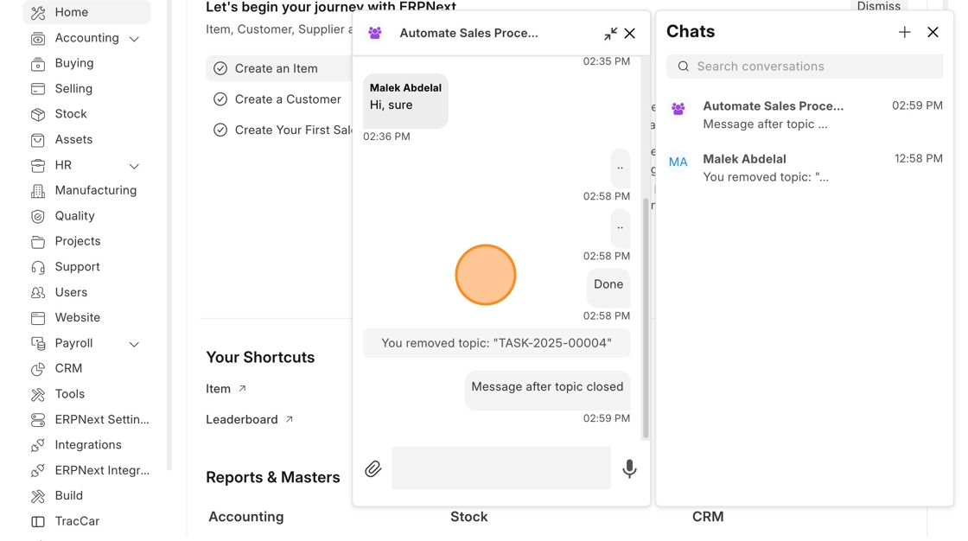Click the Stock box icon
Screen dimensions: 968x541
38,114
